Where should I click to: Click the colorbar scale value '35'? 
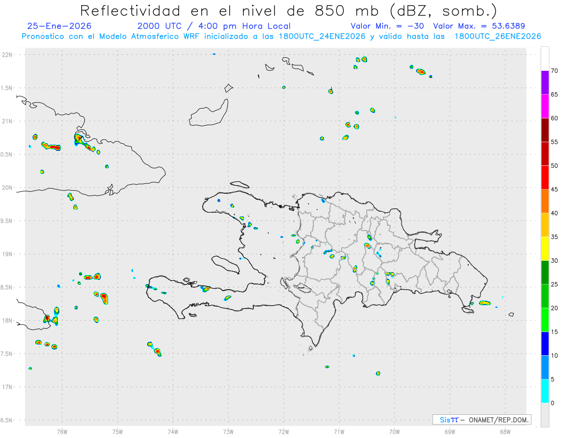[555, 237]
